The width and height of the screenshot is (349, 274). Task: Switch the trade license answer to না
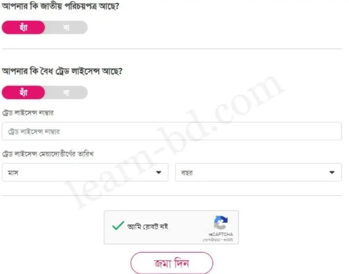(66, 92)
